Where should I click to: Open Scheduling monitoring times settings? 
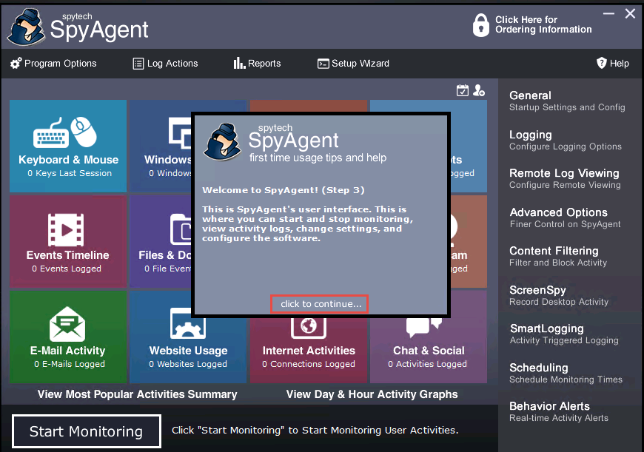pos(566,373)
